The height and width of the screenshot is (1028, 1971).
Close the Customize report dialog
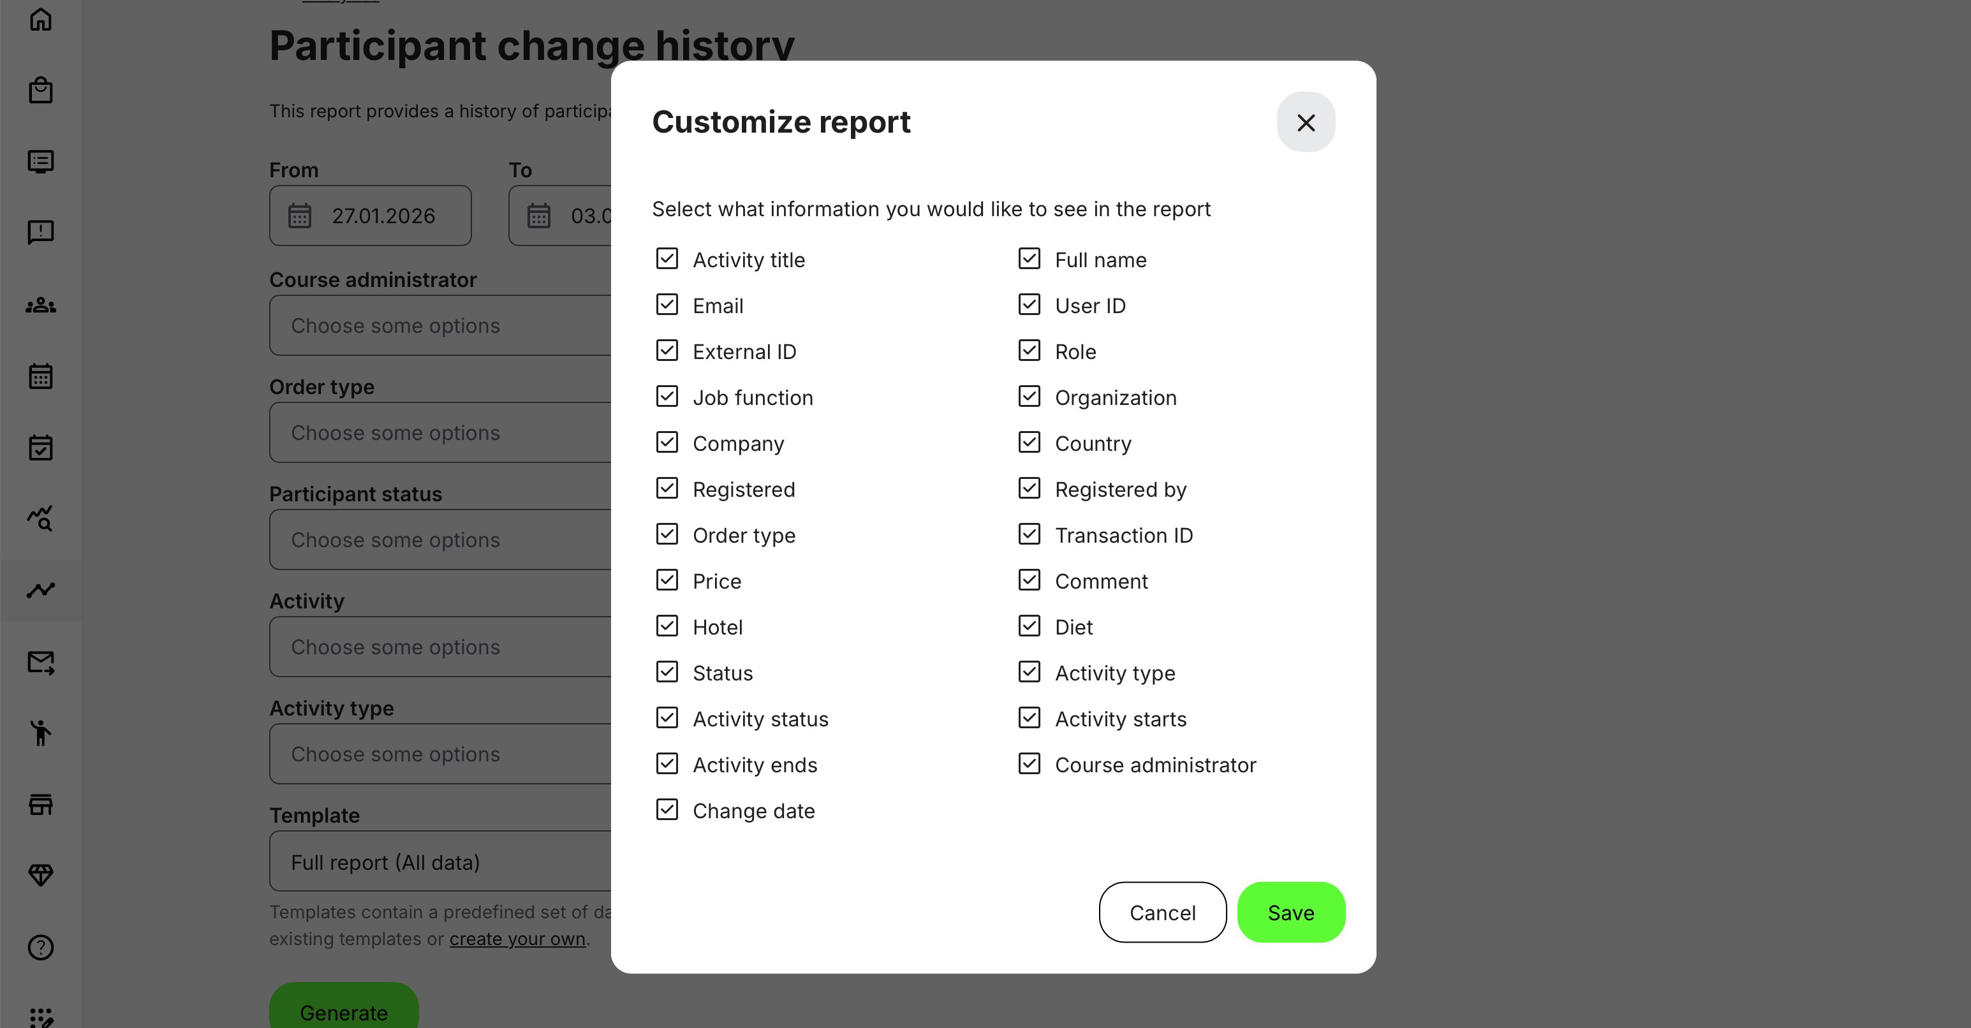[1305, 122]
